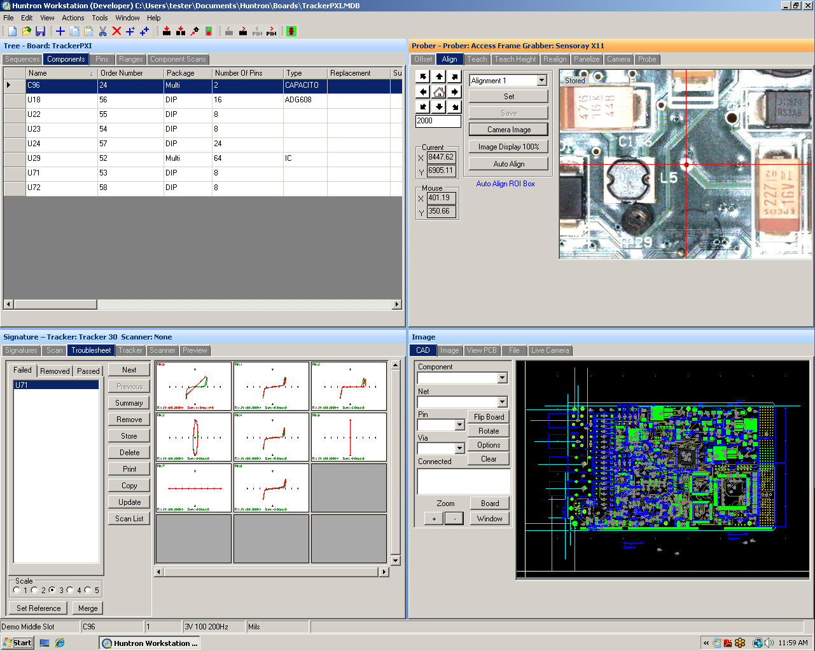Click the Set Reference button
This screenshot has width=815, height=651.
click(x=39, y=608)
